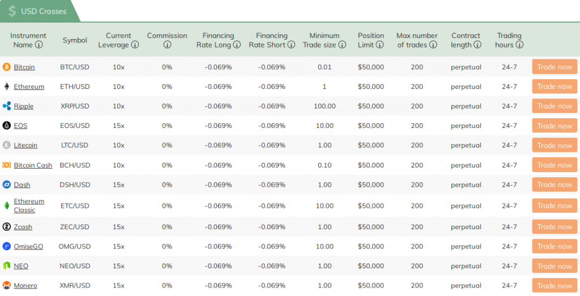Click the XMR/USD symbol cell
Viewport: 580px width, 296px height.
(75, 286)
